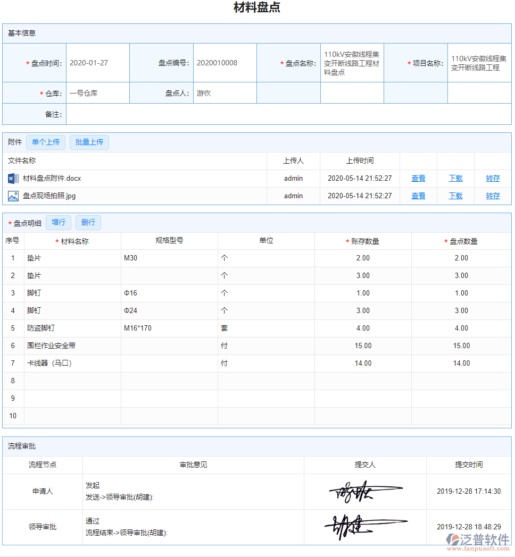
Task: Click the 仓库 field showing 一号仓库
Action: (x=97, y=93)
